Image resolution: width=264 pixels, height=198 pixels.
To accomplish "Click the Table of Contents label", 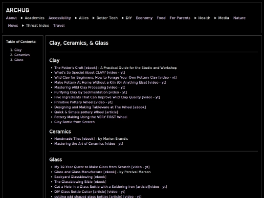I will click(x=21, y=42).
